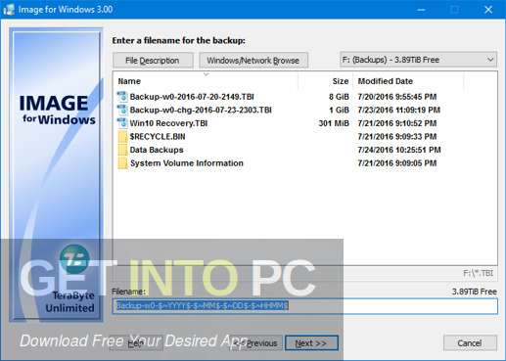Viewport: 506px width, 361px height.
Task: Click the 1 GiB size value
Action: 339,111
